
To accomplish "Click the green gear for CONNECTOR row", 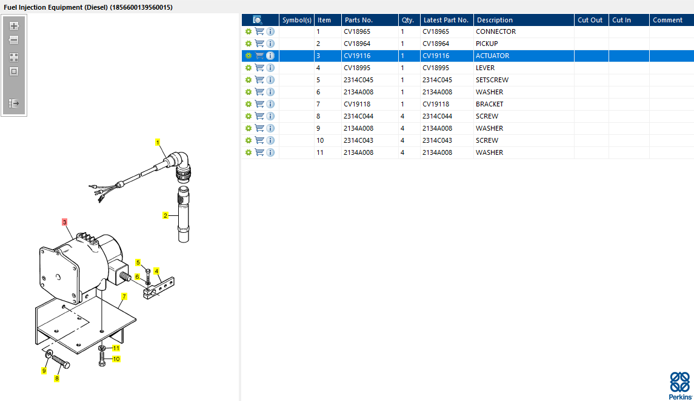I will (x=249, y=31).
